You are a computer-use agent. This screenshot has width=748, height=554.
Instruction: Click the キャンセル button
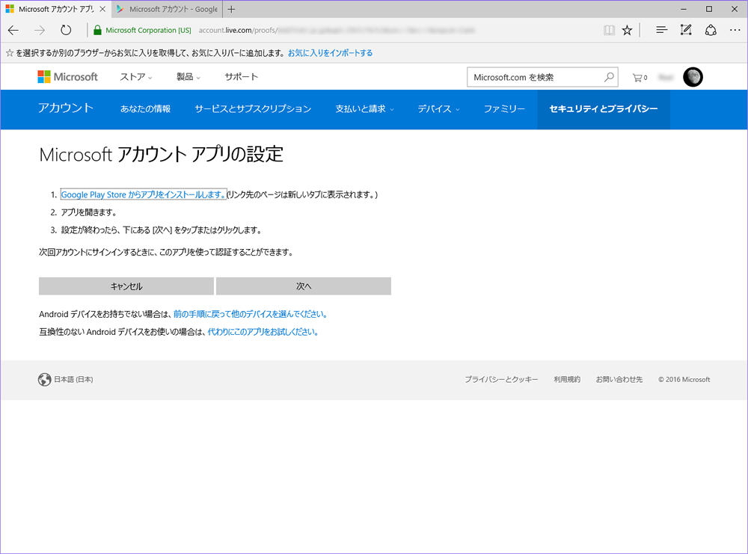pyautogui.click(x=126, y=286)
